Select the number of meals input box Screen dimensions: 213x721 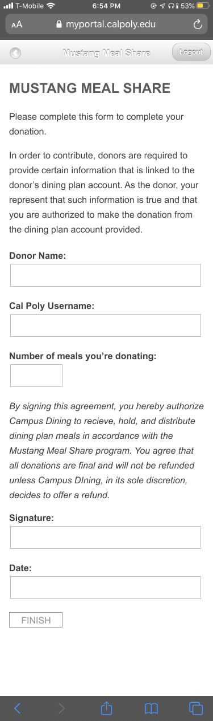point(36,375)
